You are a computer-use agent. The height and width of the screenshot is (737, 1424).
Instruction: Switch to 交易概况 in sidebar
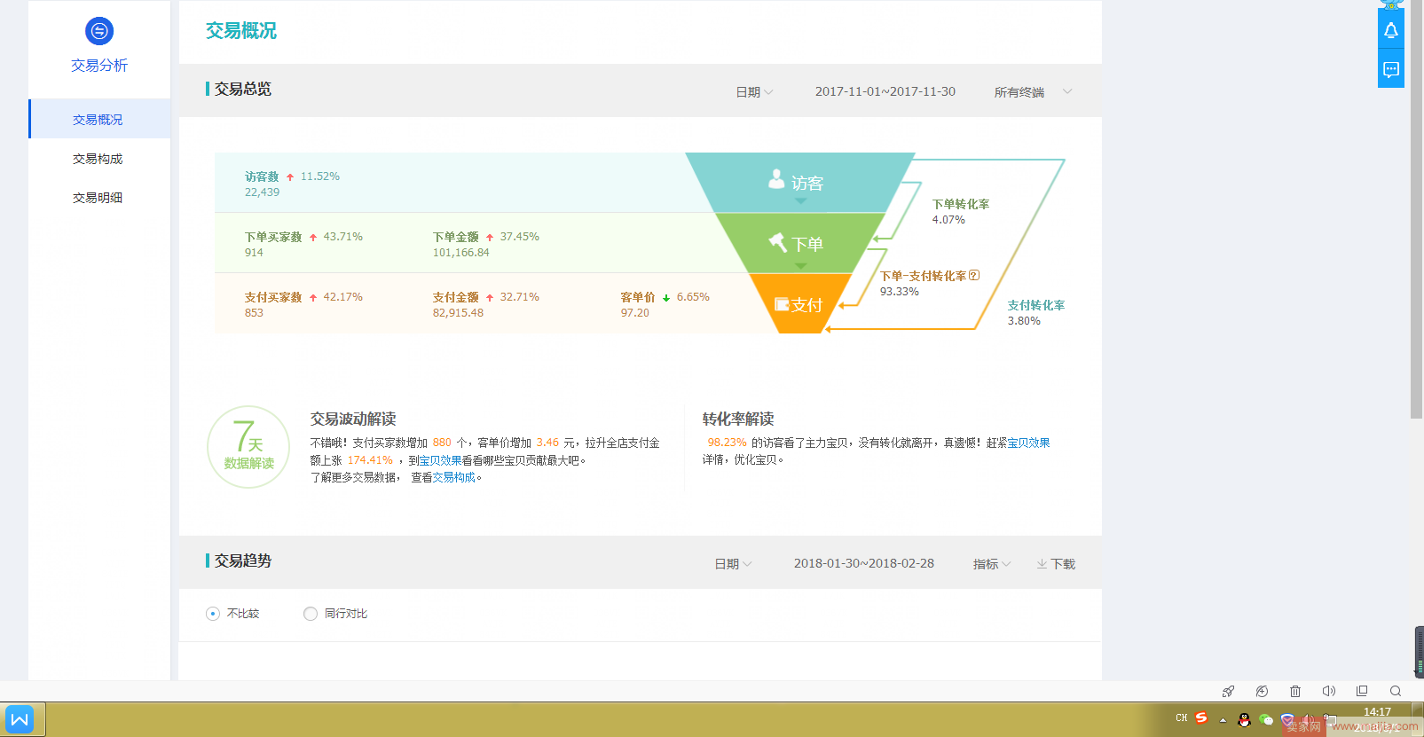pyautogui.click(x=98, y=119)
